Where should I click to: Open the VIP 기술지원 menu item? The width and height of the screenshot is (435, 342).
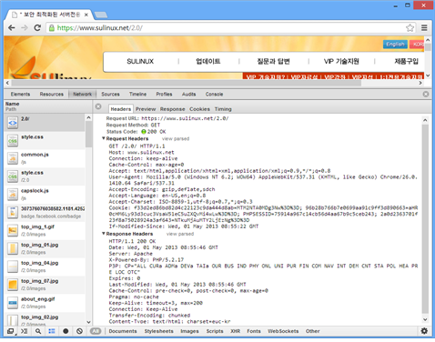341,62
